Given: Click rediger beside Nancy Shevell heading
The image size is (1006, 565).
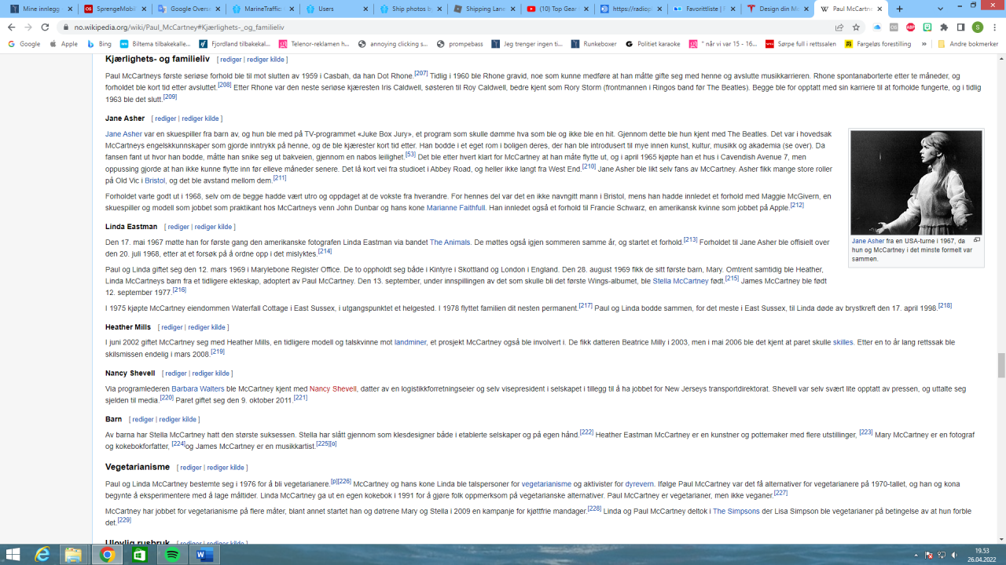Looking at the screenshot, I should point(176,374).
